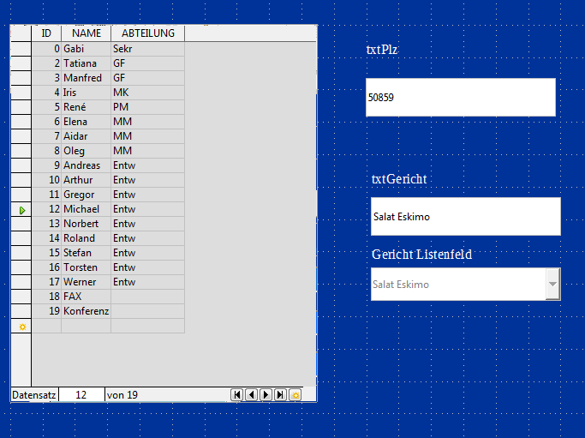This screenshot has width=585, height=438.
Task: Click the name cell Andreas
Action: (x=86, y=165)
